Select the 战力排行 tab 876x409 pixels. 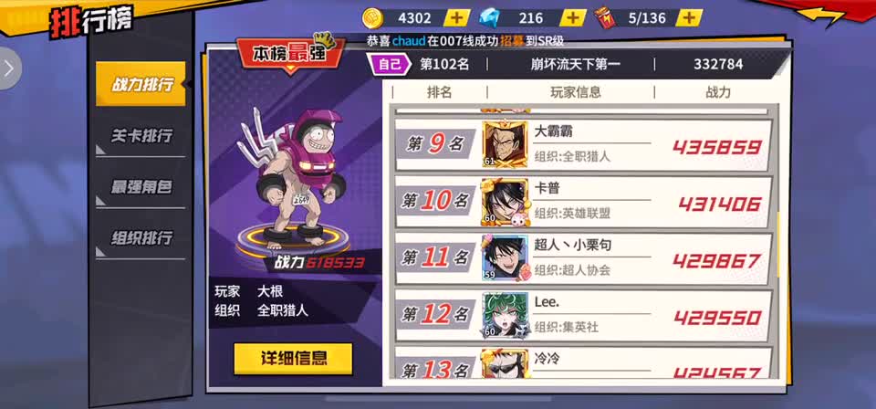coord(141,84)
